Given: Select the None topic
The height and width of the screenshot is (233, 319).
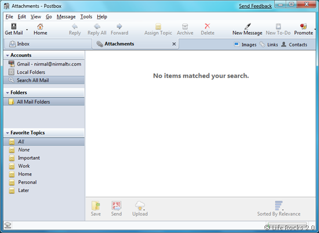Looking at the screenshot, I should tap(44, 150).
